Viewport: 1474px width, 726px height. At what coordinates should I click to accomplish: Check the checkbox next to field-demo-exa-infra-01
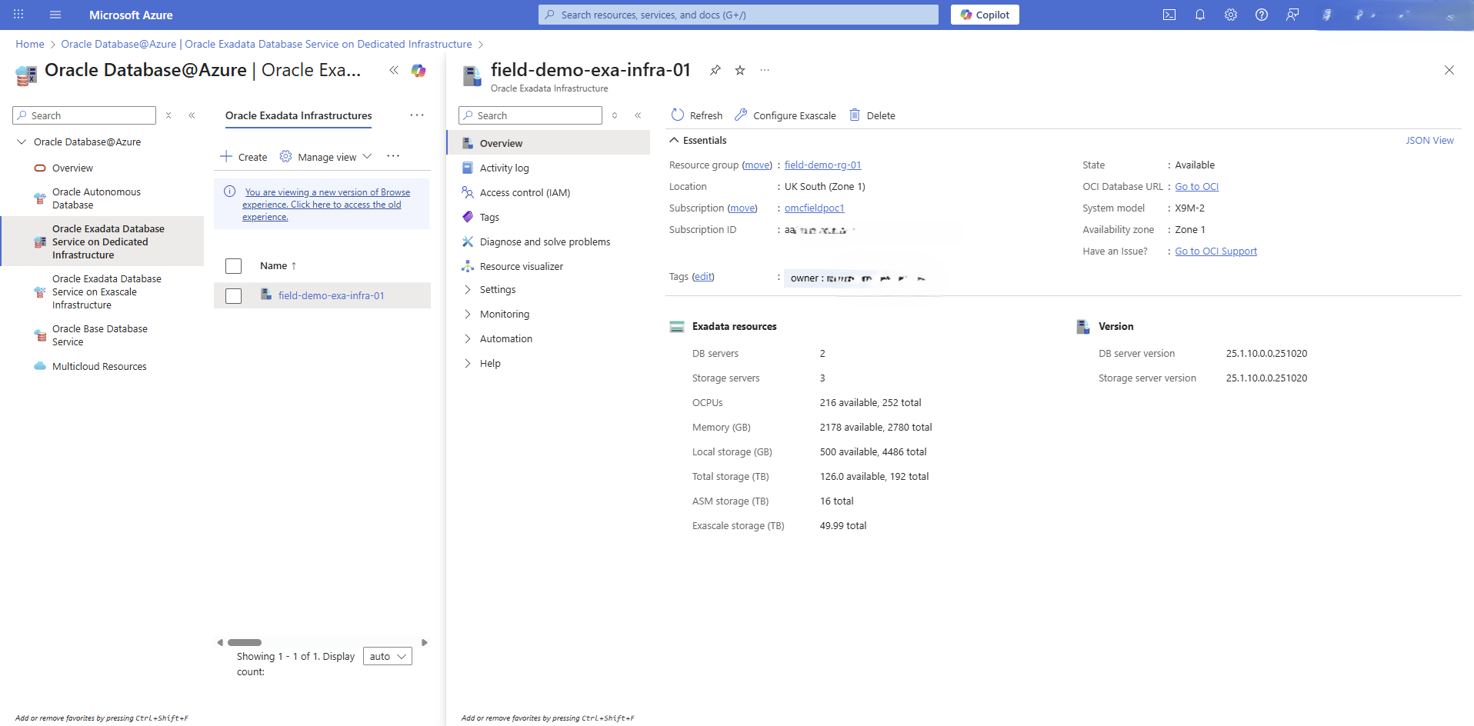(x=233, y=295)
